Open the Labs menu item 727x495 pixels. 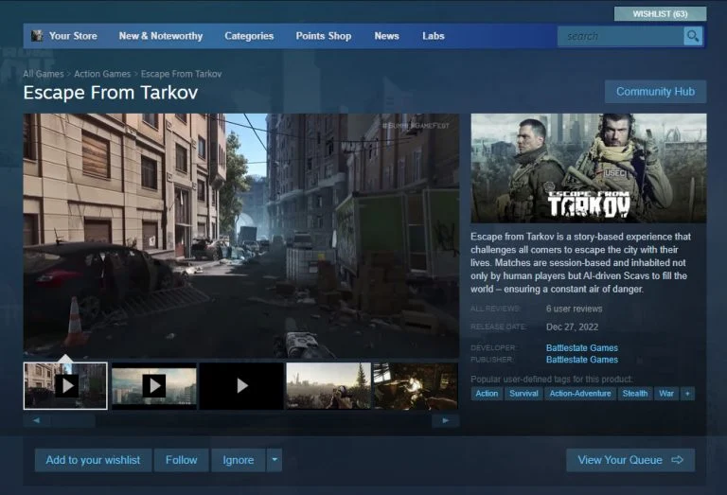433,36
